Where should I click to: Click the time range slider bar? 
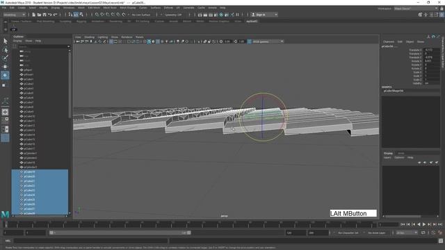click(x=120, y=233)
